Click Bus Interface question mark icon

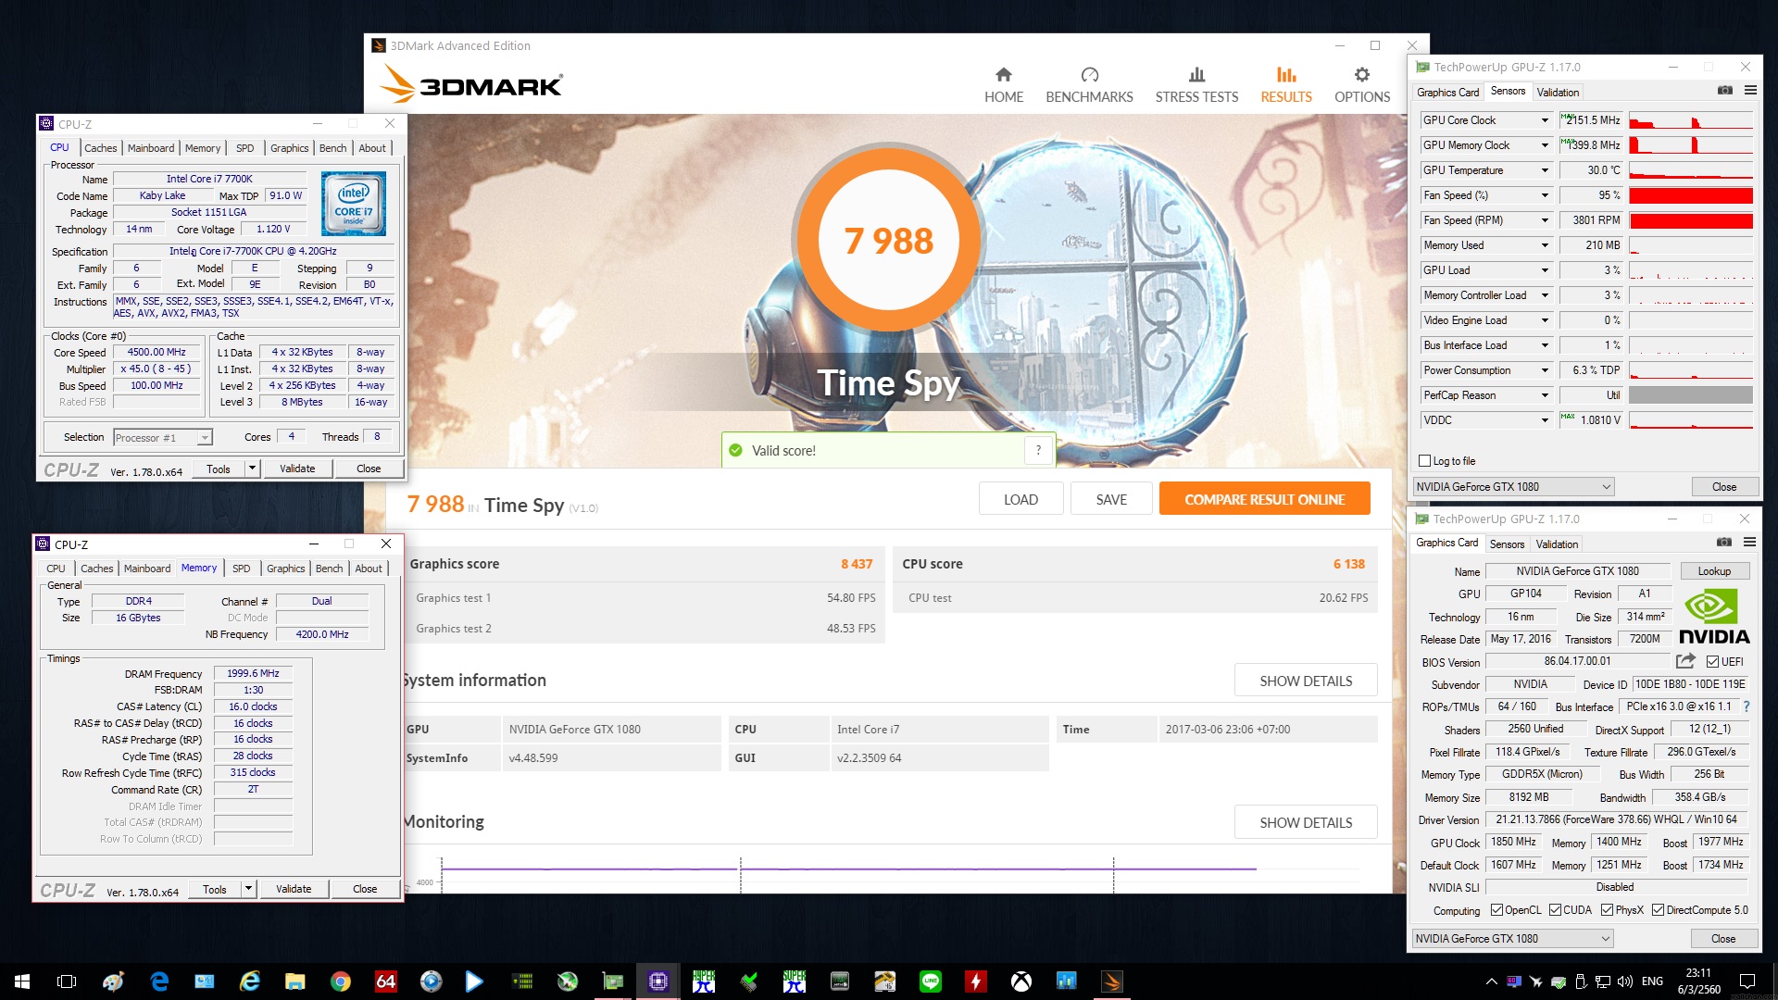point(1747,706)
